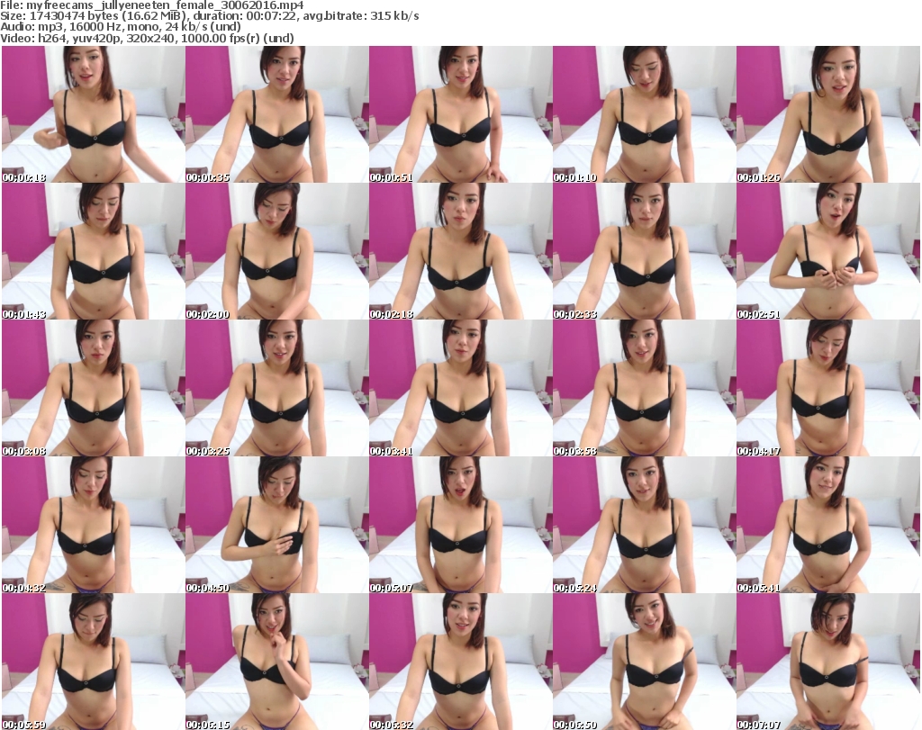The width and height of the screenshot is (922, 730).
Task: Open the thumbnail stamped 00:00:18
Action: click(94, 114)
